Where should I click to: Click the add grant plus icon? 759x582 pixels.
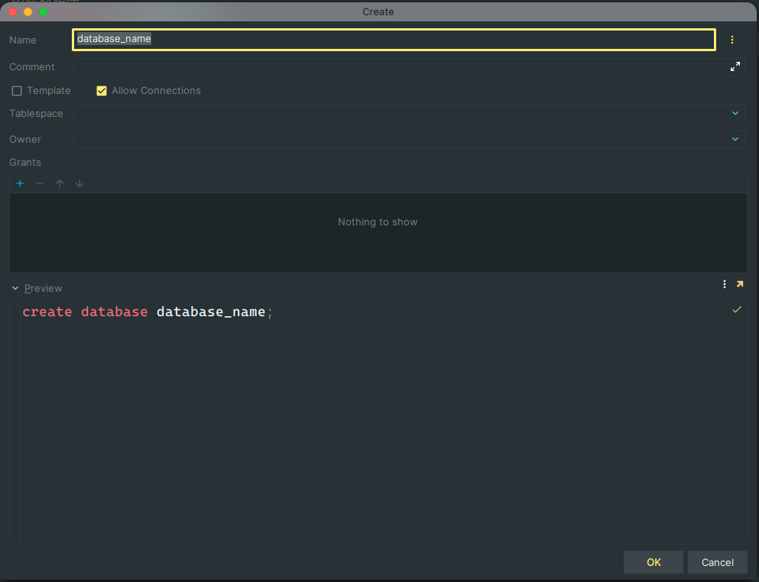[x=20, y=183]
